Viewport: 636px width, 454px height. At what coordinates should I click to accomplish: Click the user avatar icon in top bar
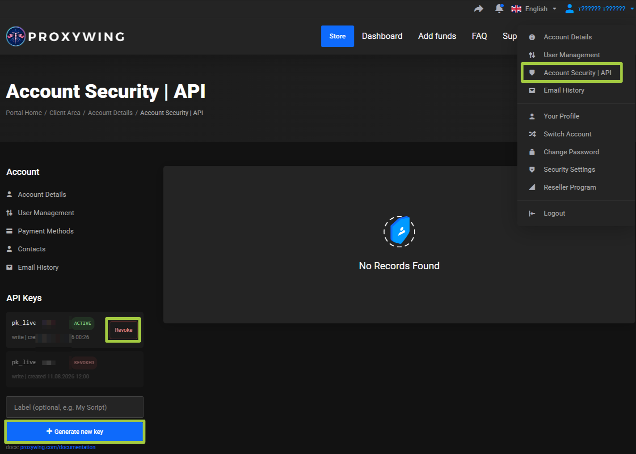point(569,8)
